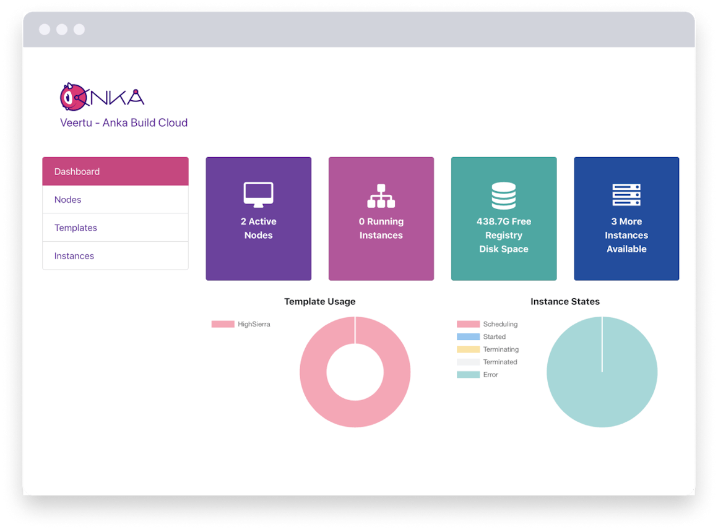Image resolution: width=718 pixels, height=530 pixels.
Task: Click the HighSierra legend label
Action: click(254, 324)
